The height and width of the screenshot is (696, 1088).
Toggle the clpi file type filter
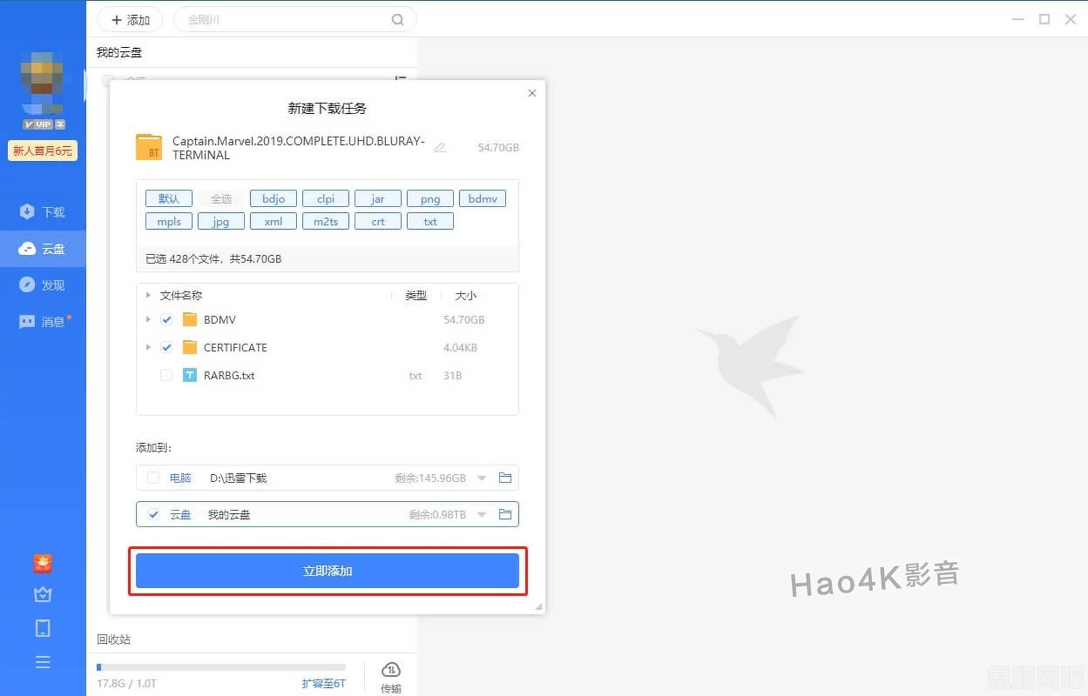pyautogui.click(x=326, y=198)
